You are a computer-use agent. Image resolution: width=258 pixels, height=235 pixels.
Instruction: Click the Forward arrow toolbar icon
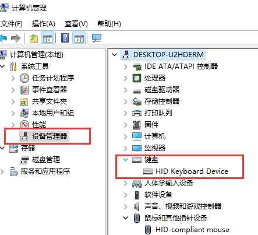[x=16, y=38]
